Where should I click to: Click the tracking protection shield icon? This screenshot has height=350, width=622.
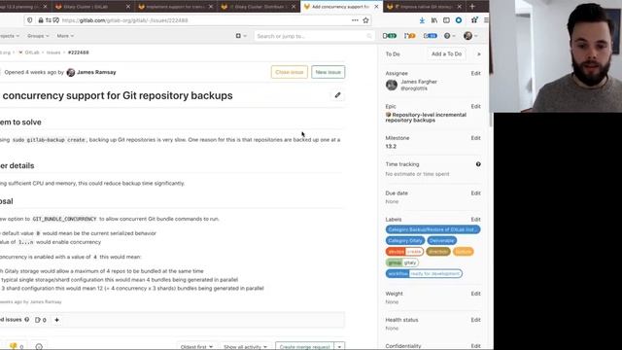tap(30, 20)
